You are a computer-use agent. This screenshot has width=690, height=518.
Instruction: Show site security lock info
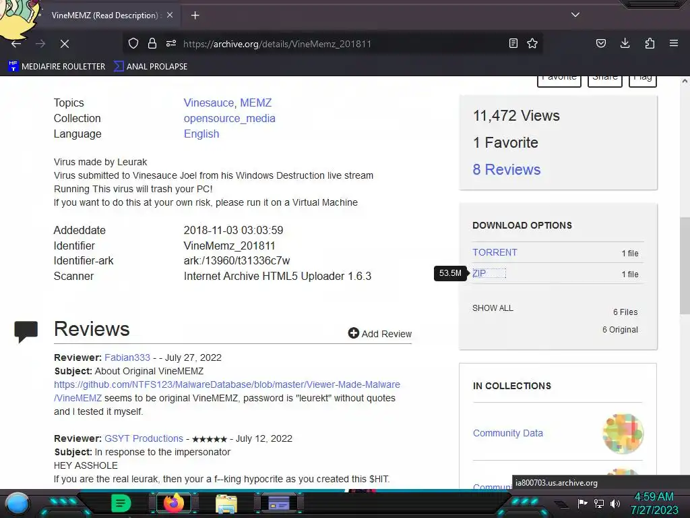[152, 43]
